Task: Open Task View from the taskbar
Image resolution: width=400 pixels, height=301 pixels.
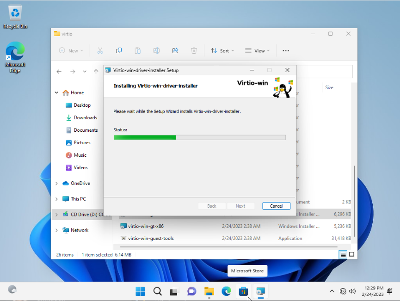Action: tap(174, 291)
